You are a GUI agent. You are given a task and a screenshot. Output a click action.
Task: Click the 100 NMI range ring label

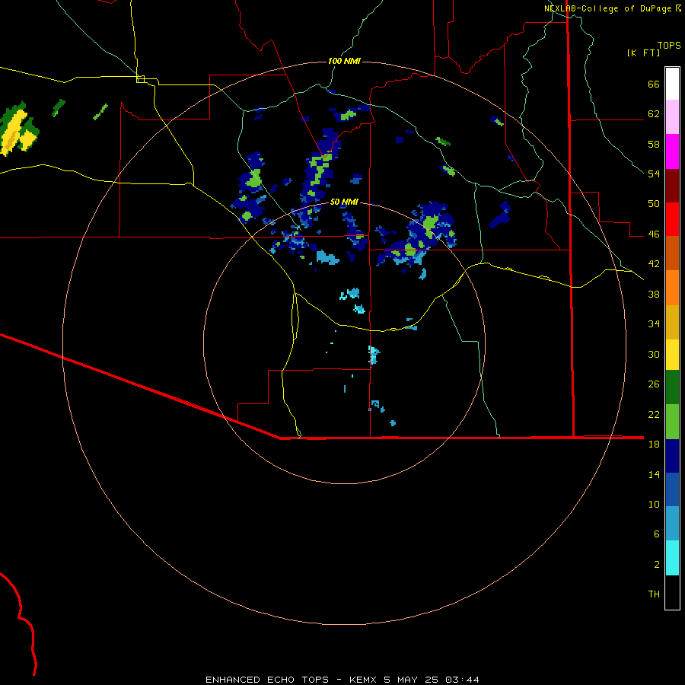tap(344, 61)
